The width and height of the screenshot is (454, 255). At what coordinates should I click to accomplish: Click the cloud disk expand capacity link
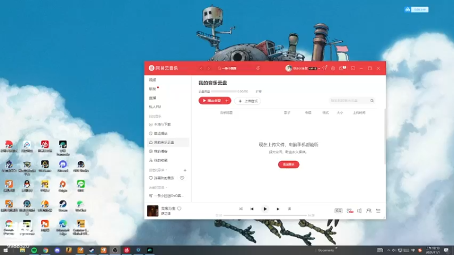pos(259,91)
